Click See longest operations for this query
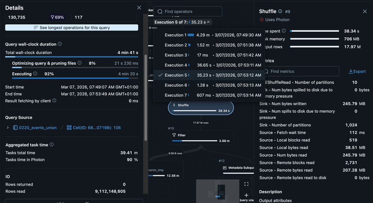The width and height of the screenshot is (373, 203). pyautogui.click(x=71, y=28)
